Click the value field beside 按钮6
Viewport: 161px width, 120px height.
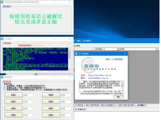66,102
